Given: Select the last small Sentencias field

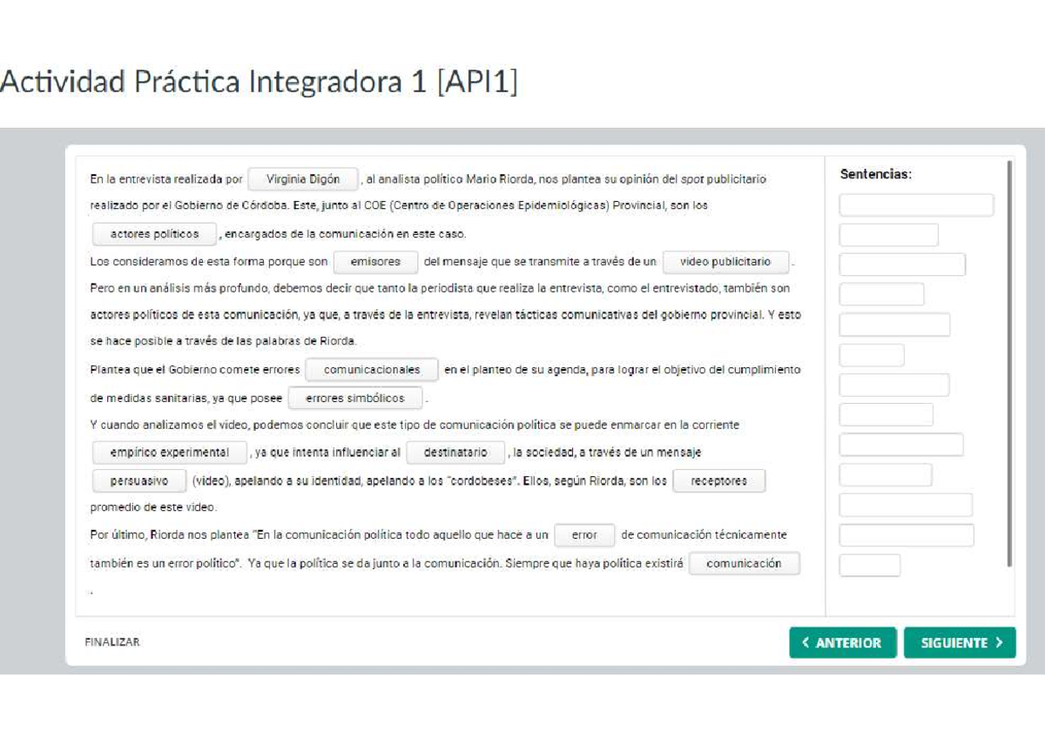Looking at the screenshot, I should click(x=869, y=566).
